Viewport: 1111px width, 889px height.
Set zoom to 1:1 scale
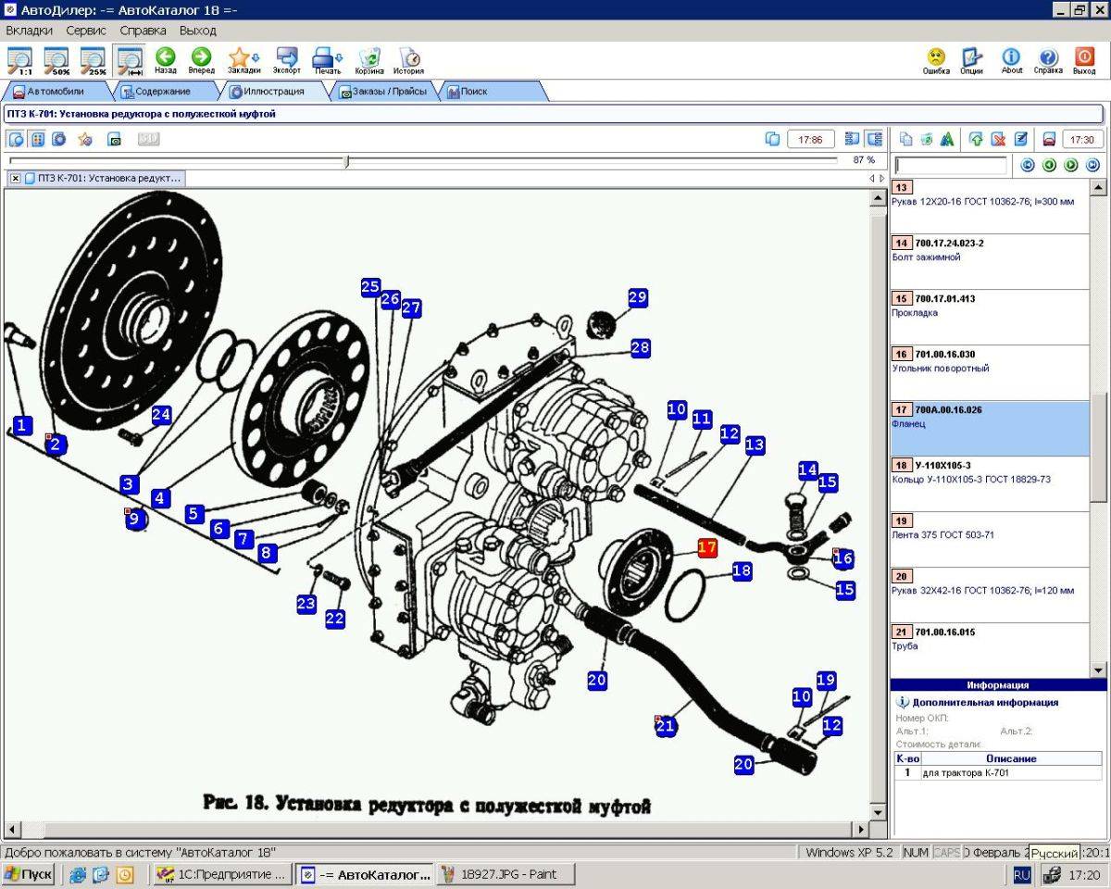[19, 60]
